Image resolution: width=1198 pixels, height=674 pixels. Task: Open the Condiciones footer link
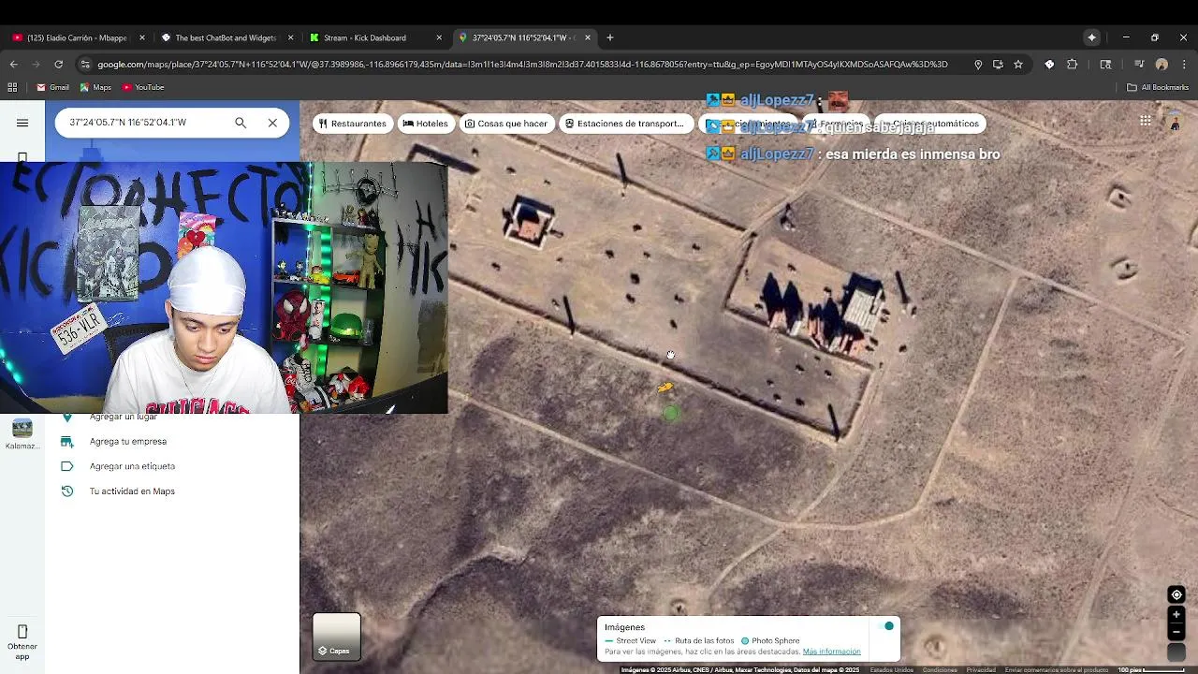coord(940,669)
